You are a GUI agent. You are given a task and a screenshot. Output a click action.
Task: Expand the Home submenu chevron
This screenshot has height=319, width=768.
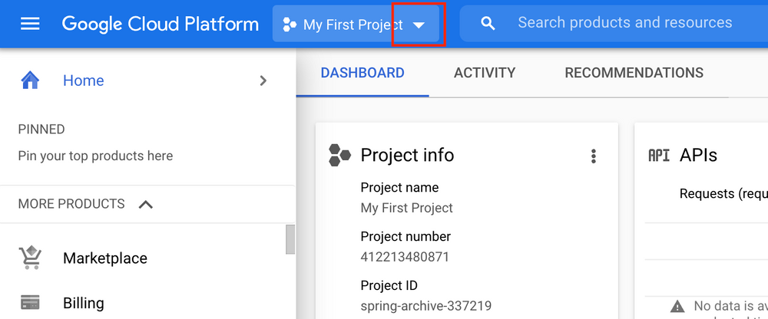(x=263, y=81)
